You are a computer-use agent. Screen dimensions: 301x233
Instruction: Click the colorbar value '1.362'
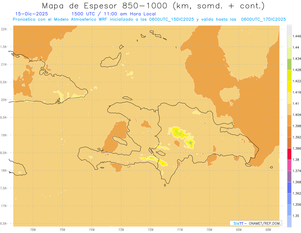[x=297, y=193]
